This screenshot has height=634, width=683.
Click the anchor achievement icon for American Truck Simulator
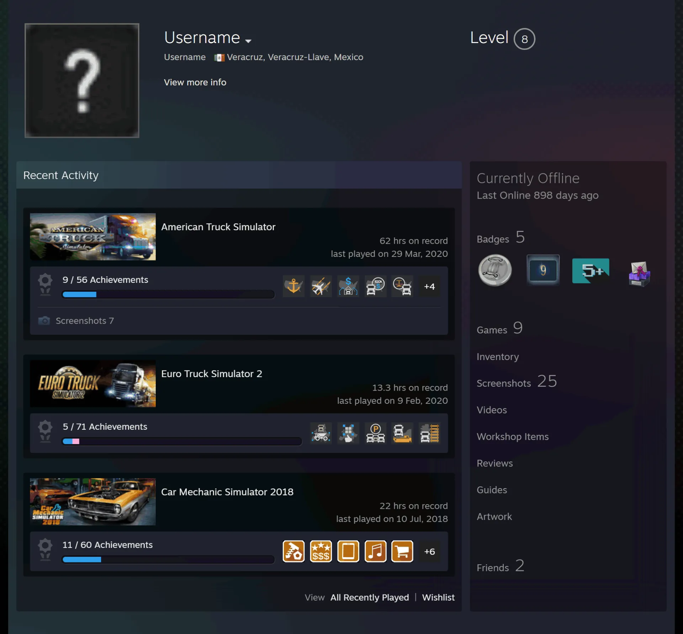click(x=294, y=286)
